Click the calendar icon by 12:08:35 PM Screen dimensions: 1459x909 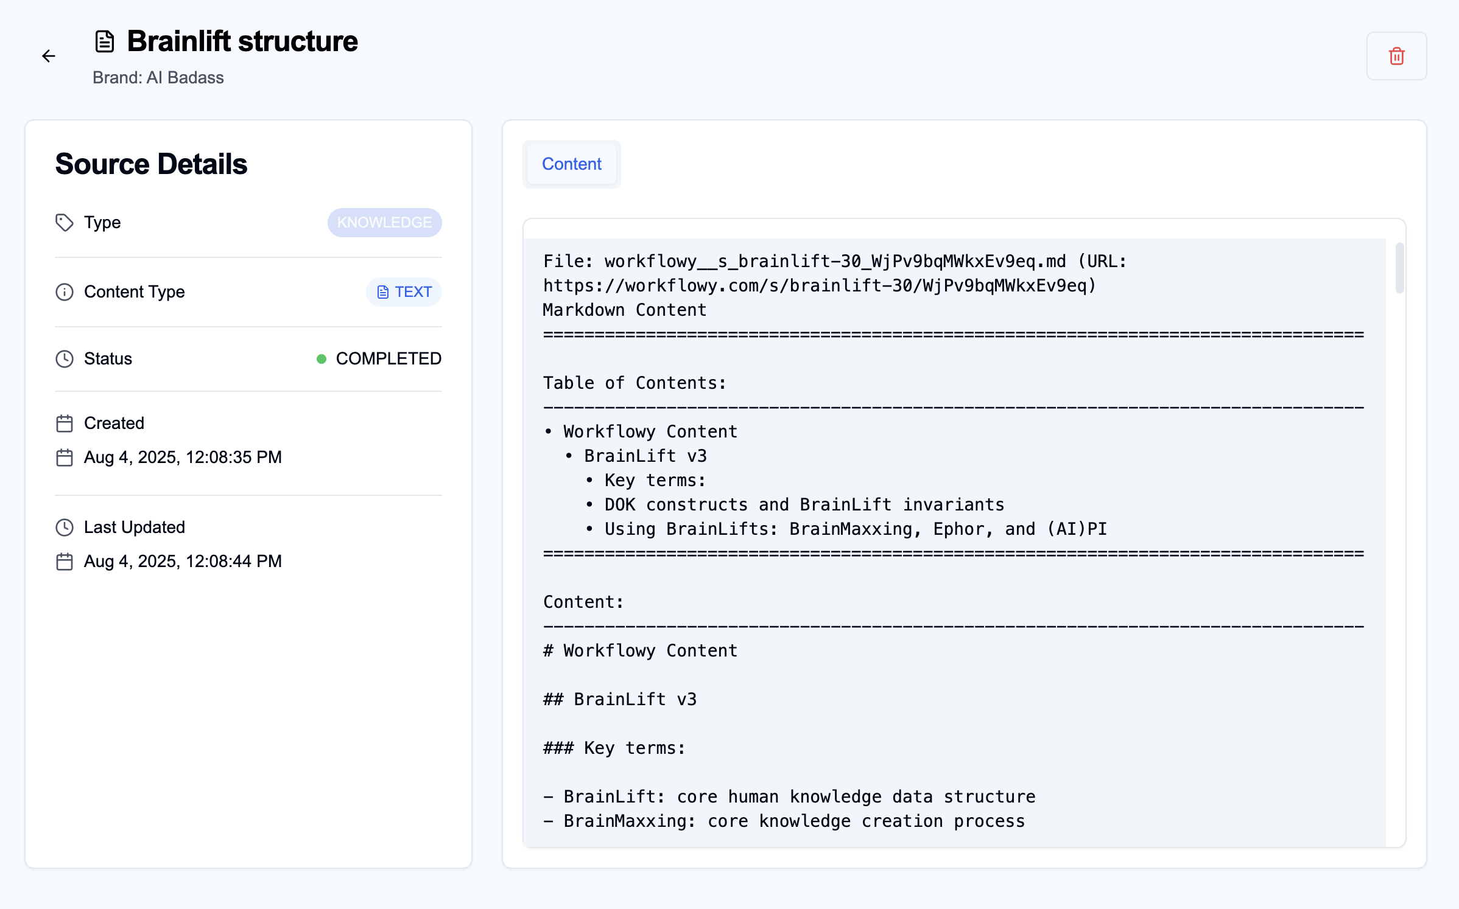click(65, 458)
